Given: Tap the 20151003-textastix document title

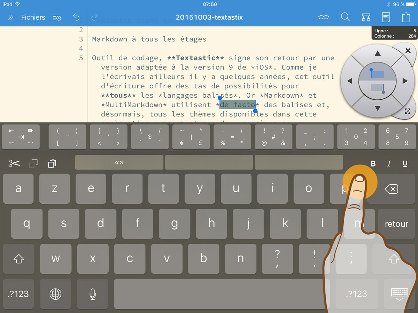Looking at the screenshot, I should [209, 17].
